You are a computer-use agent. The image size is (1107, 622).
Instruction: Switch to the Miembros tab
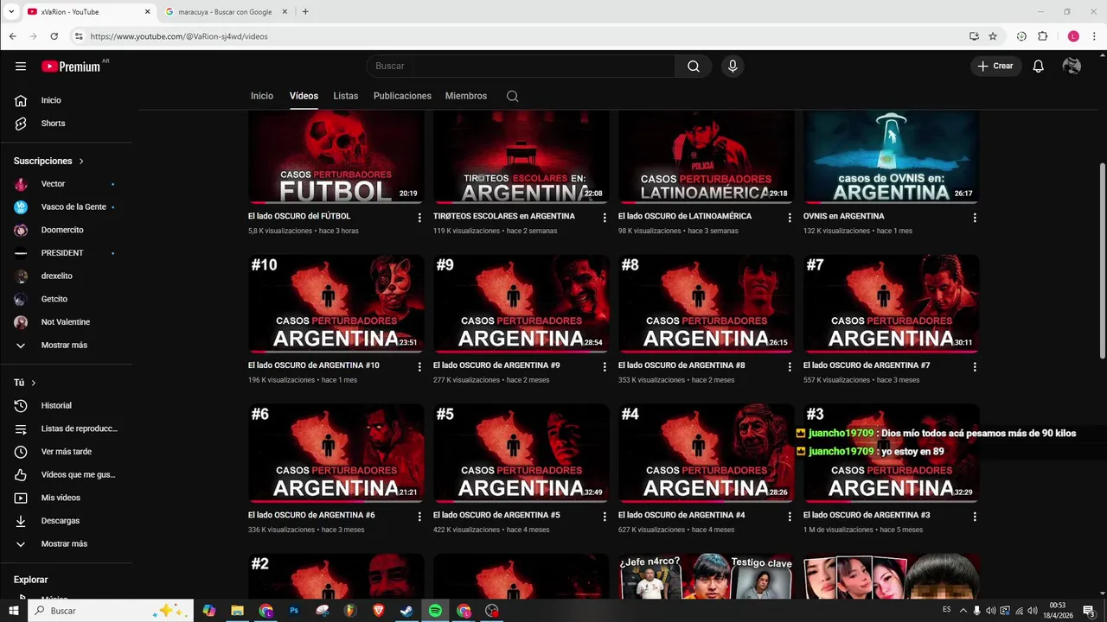tap(466, 96)
